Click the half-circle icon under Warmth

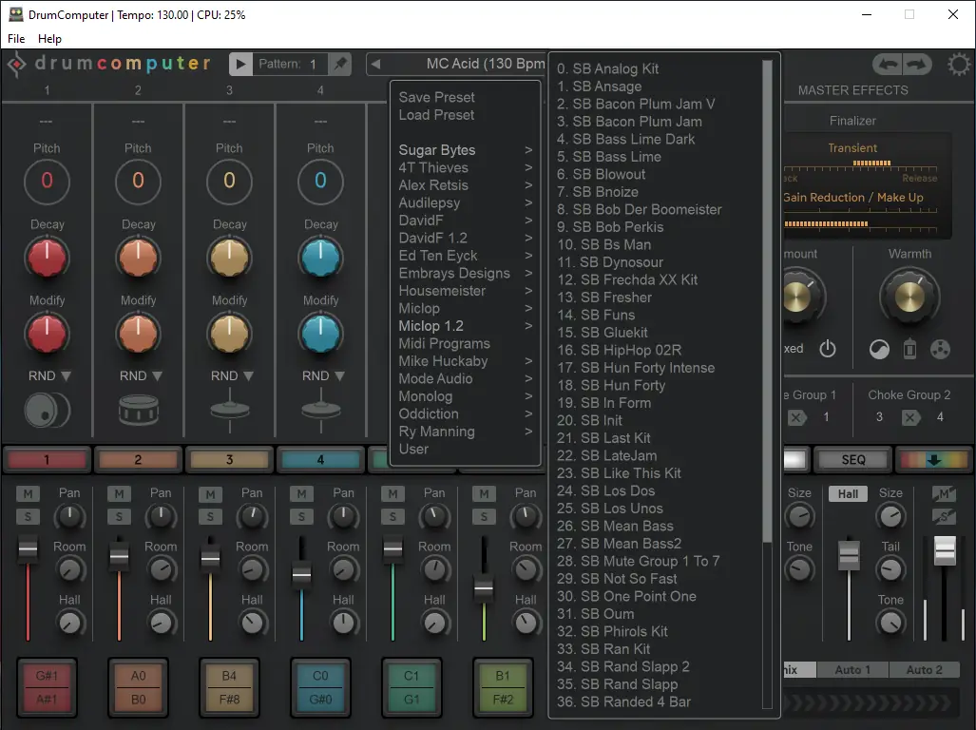[879, 350]
